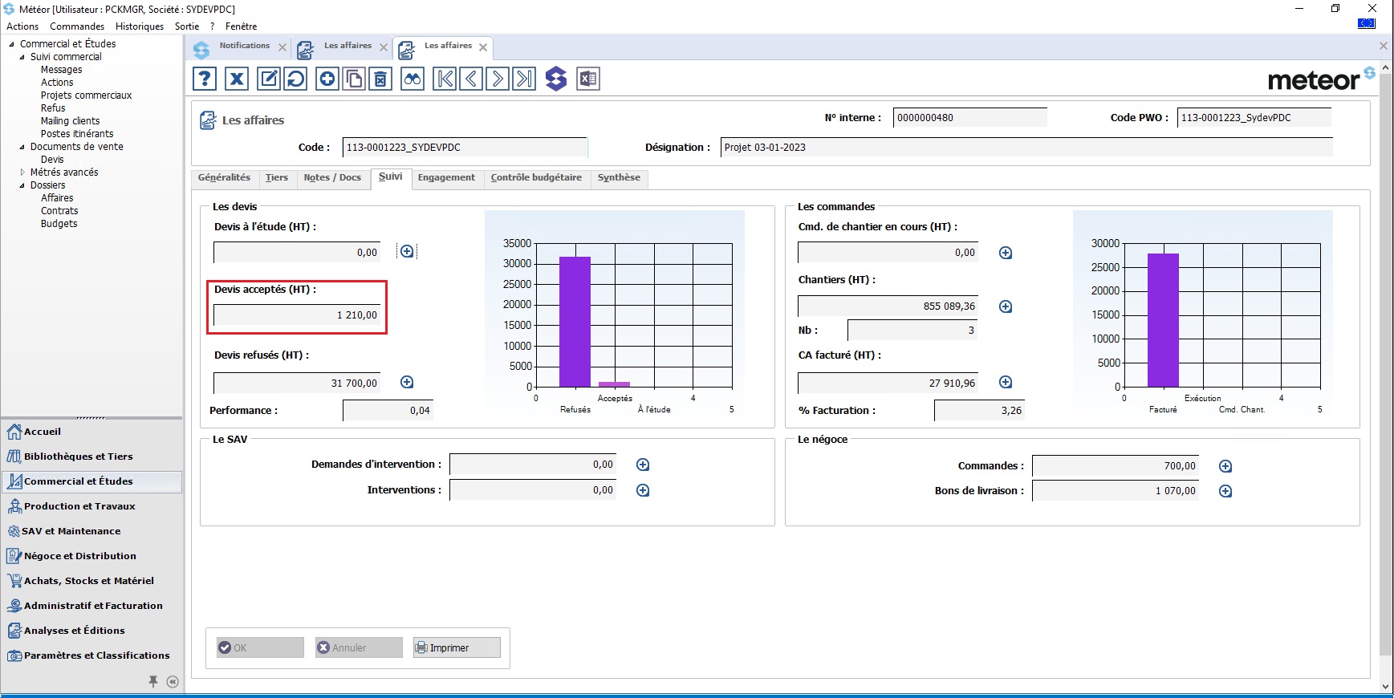Open the Actions menu
The width and height of the screenshot is (1394, 698).
(x=22, y=26)
